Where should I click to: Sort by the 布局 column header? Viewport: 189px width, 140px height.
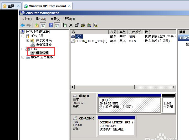(113, 32)
